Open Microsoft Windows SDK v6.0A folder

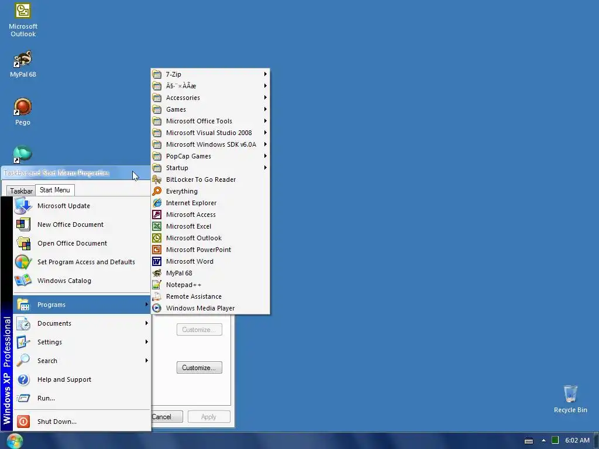(x=211, y=144)
